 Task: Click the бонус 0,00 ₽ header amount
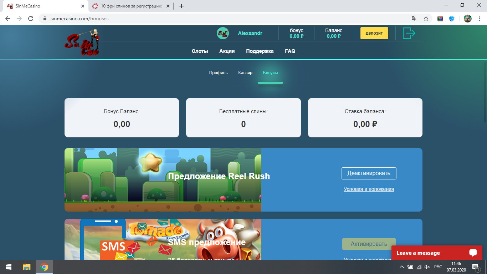pos(297,33)
